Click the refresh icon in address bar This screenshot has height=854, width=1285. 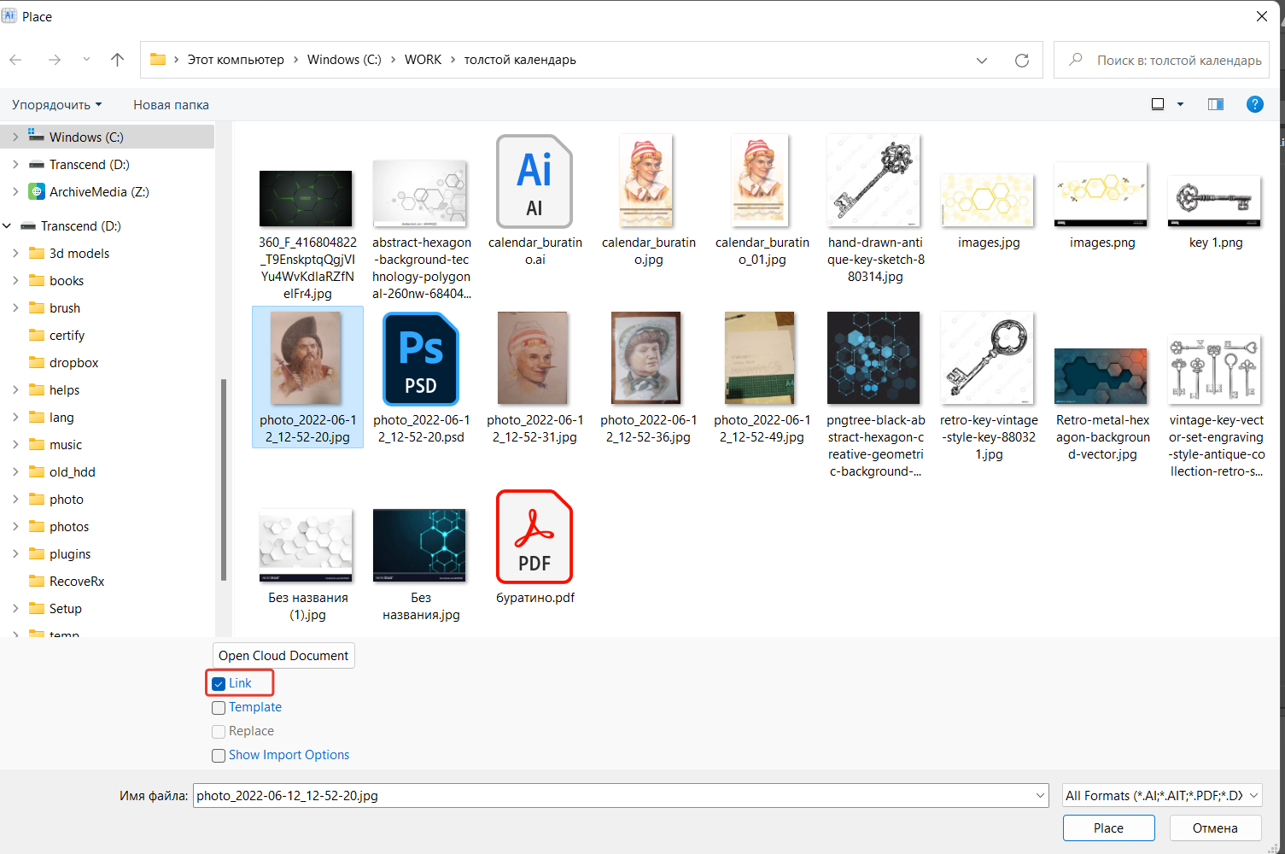tap(1022, 60)
